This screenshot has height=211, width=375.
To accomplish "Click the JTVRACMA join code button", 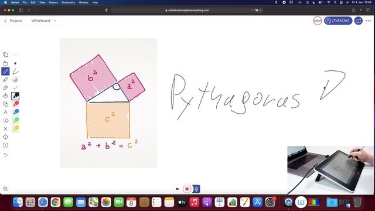I will pyautogui.click(x=338, y=21).
